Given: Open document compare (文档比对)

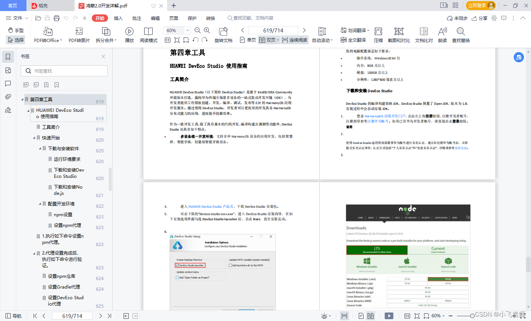Looking at the screenshot, I should (x=424, y=35).
